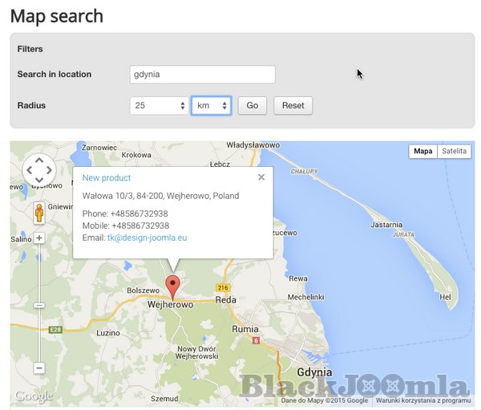Open the Radius value dropdown showing 25
Image resolution: width=481 pixels, height=410 pixels.
pos(159,105)
